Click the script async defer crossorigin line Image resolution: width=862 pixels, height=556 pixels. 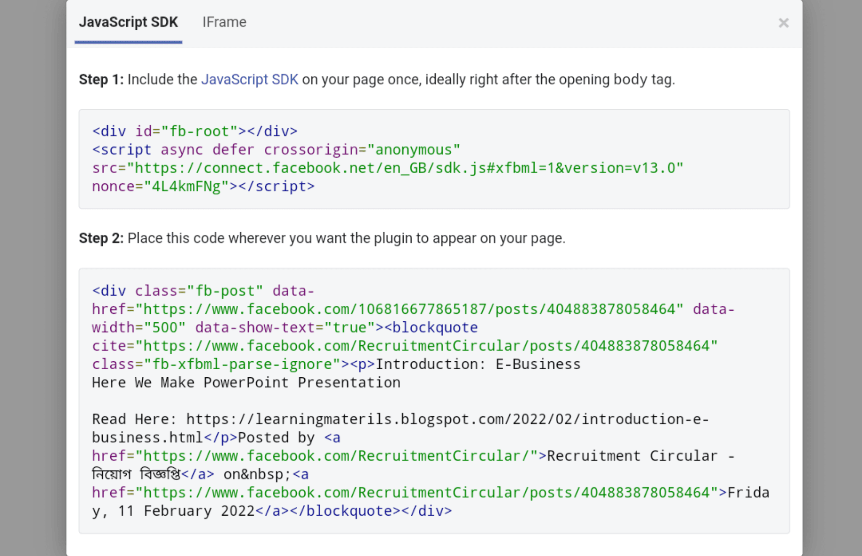(276, 150)
